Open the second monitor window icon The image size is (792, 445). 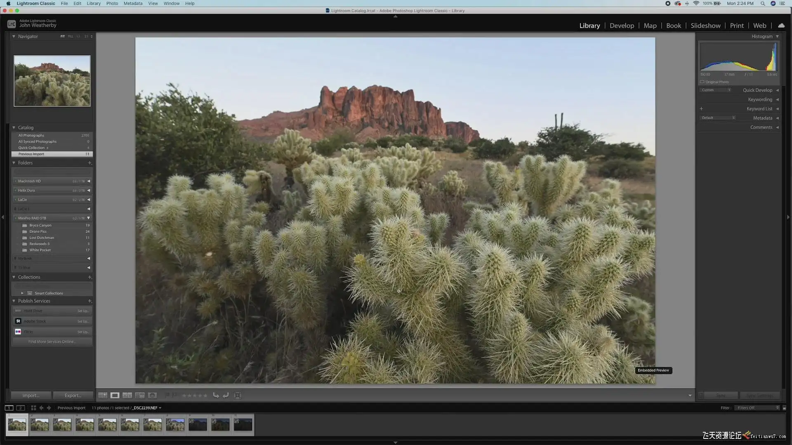point(20,408)
